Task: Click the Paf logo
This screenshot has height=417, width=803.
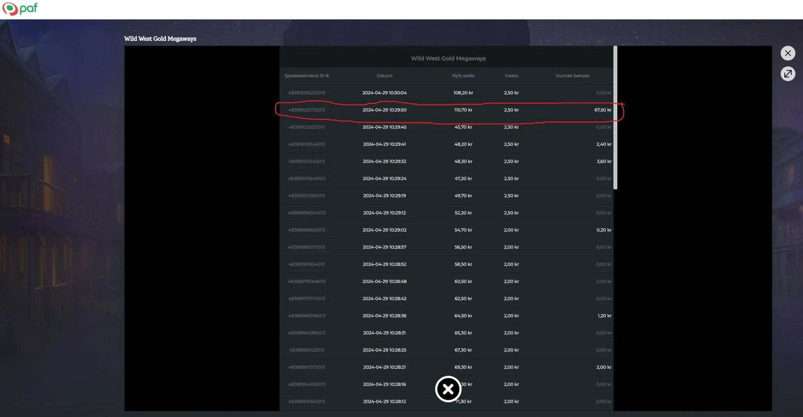Action: coord(20,9)
